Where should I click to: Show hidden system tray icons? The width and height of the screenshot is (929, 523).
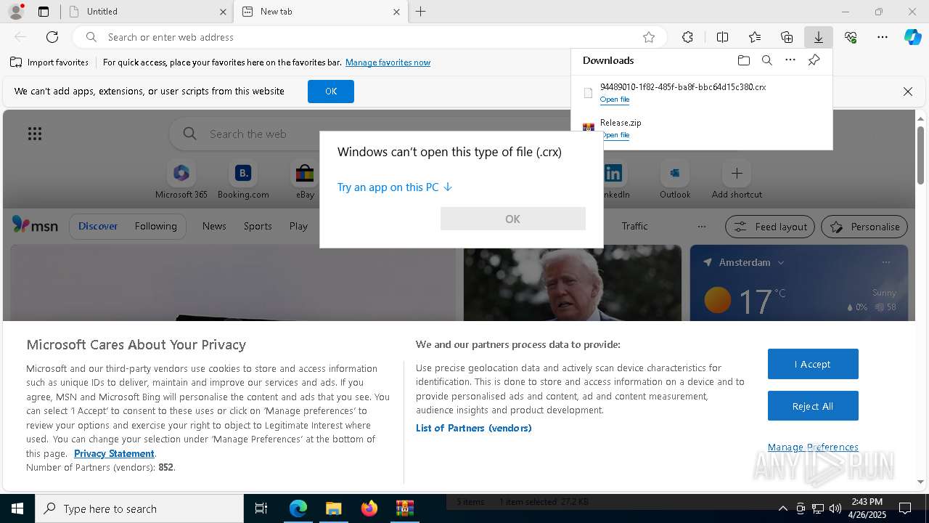point(782,508)
